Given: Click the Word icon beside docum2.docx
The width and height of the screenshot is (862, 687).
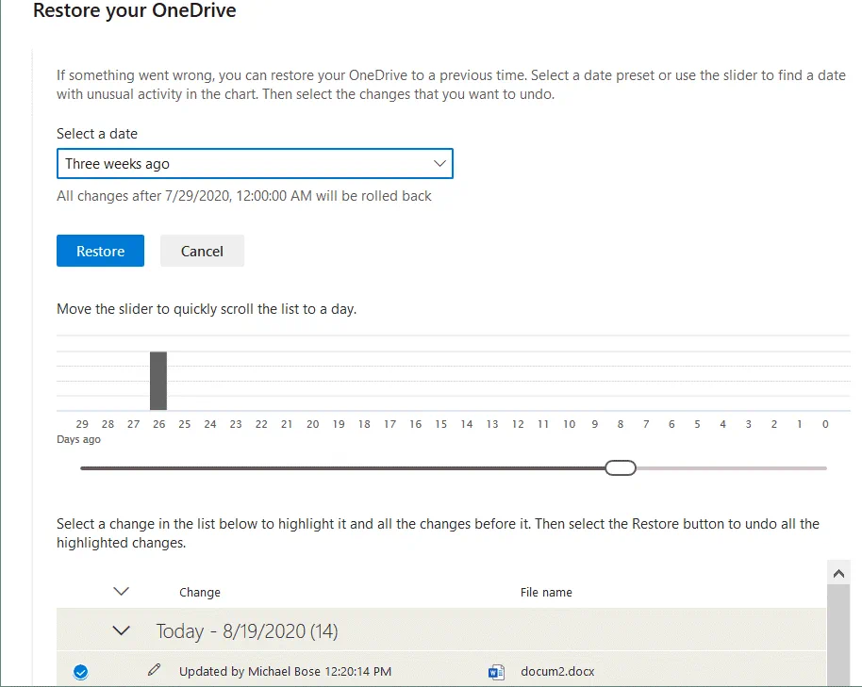Looking at the screenshot, I should pos(496,672).
